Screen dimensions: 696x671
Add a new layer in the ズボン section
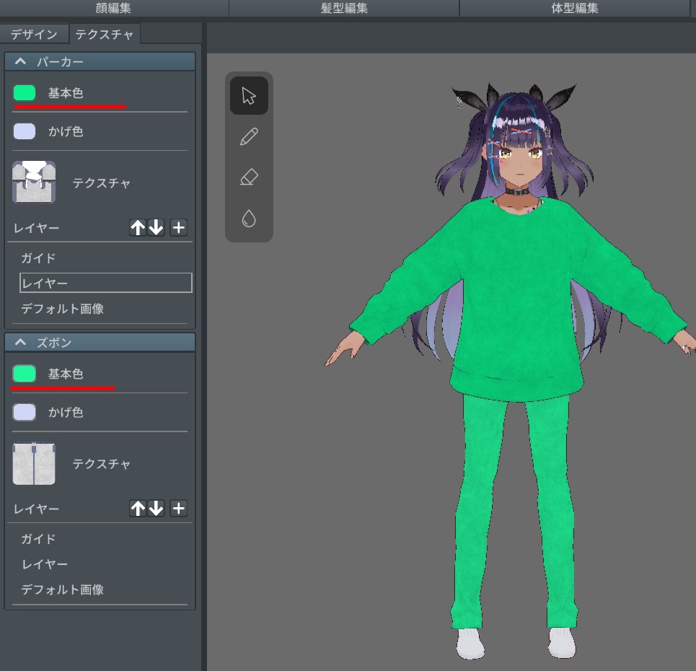[x=177, y=508]
